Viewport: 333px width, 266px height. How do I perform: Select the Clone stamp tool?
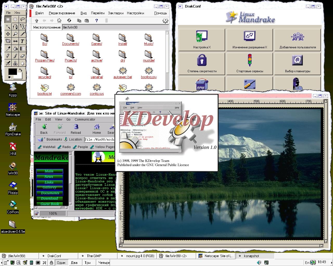[x=15, y=63]
